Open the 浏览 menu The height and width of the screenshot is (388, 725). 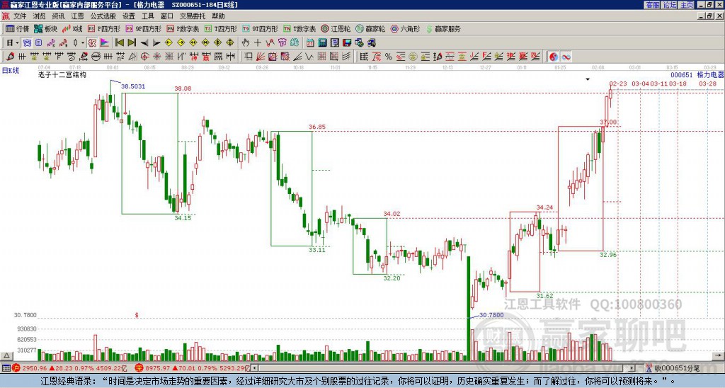pos(39,16)
